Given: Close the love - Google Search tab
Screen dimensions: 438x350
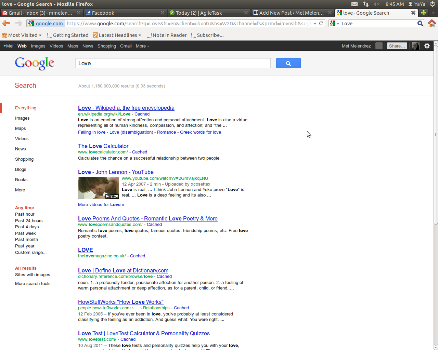Looking at the screenshot, I should click(x=413, y=13).
